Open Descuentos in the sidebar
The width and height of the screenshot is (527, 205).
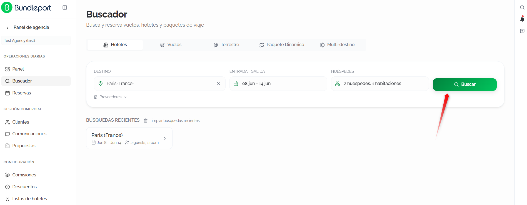tap(36, 187)
